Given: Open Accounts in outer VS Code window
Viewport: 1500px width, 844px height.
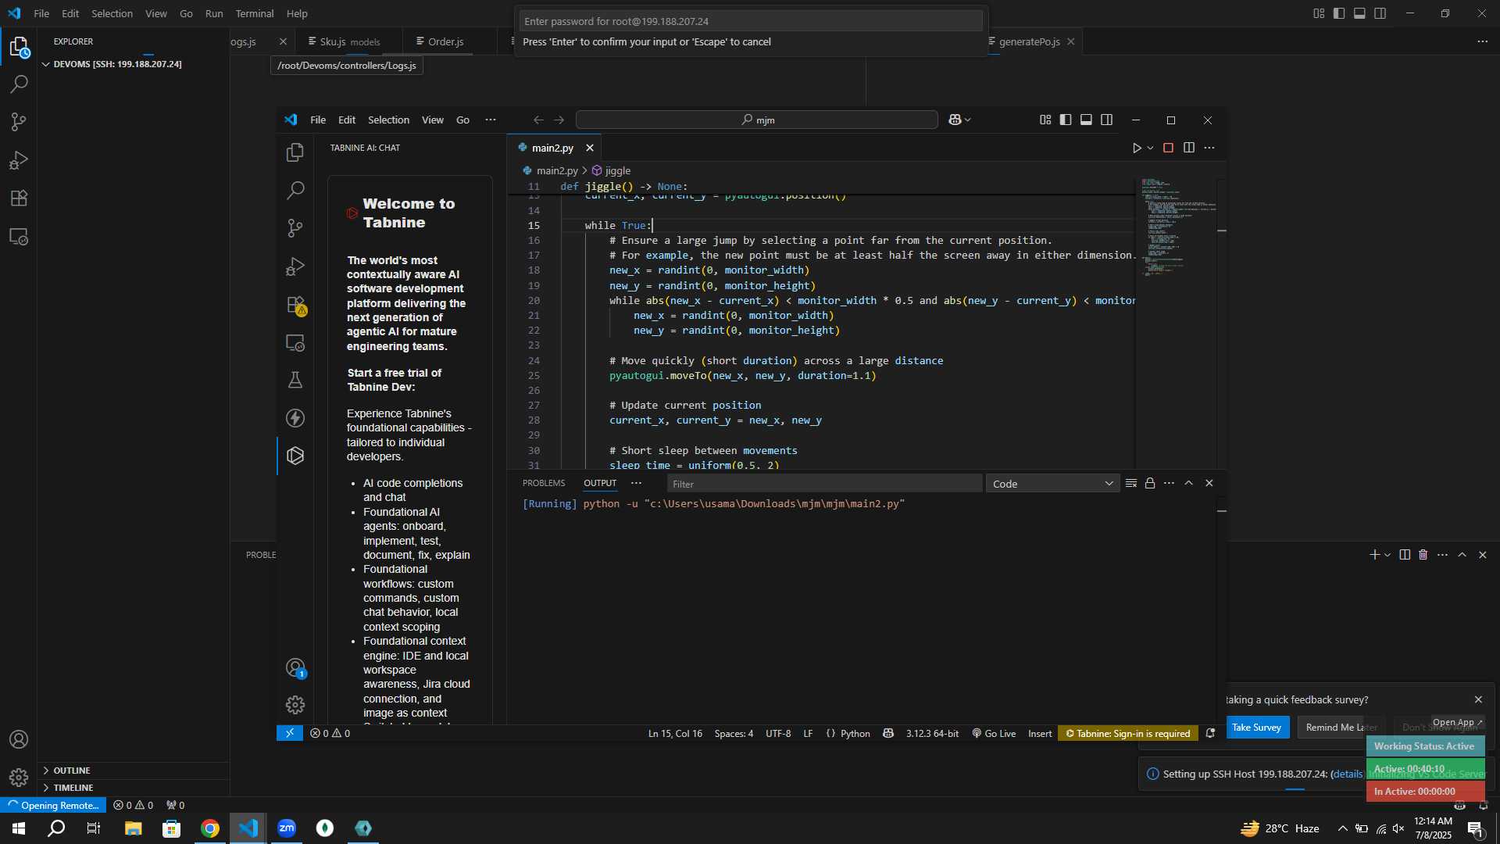Looking at the screenshot, I should 19,739.
